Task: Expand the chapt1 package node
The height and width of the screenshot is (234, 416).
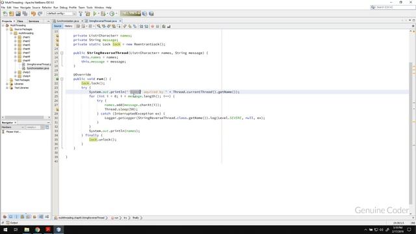Action: pos(16,37)
